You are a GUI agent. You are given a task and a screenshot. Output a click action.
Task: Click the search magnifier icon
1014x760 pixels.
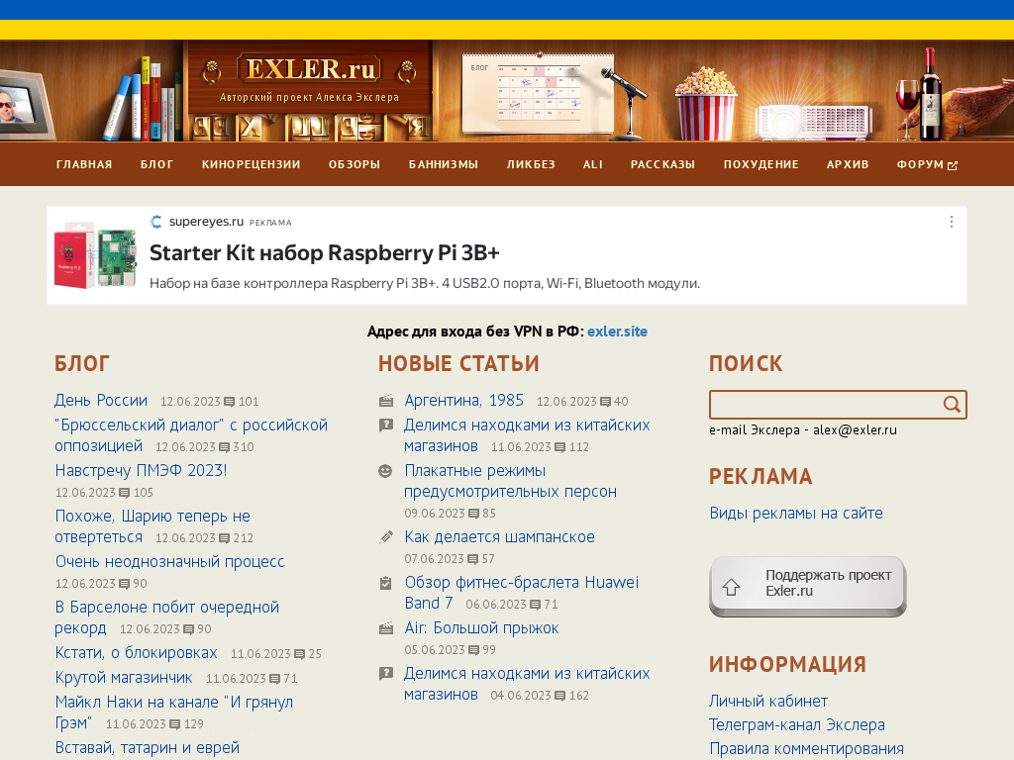[x=952, y=405]
